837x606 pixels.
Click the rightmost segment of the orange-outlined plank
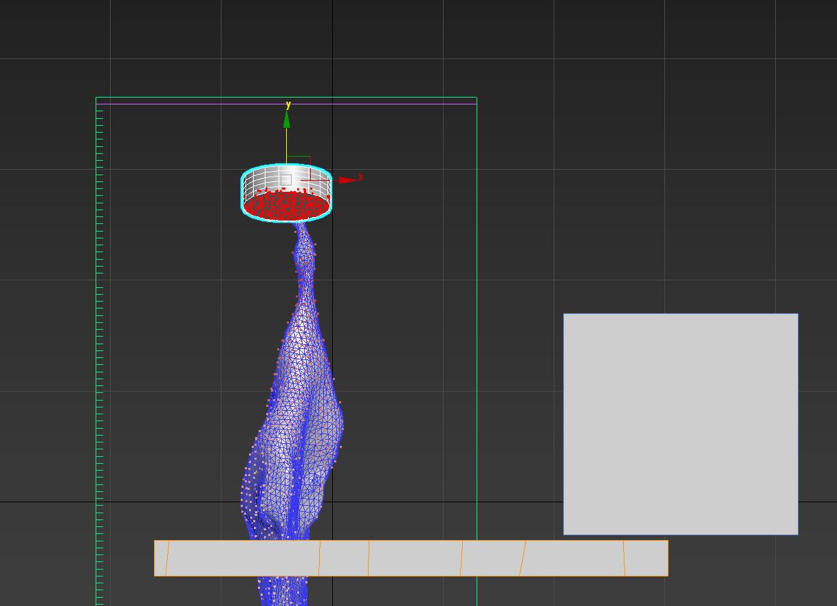tap(646, 558)
